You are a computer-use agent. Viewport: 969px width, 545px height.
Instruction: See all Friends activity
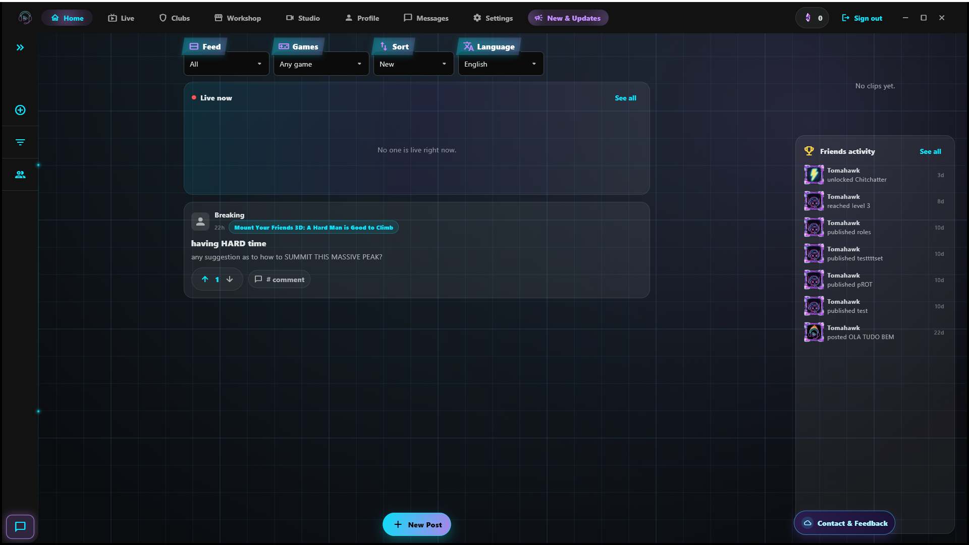pos(930,151)
